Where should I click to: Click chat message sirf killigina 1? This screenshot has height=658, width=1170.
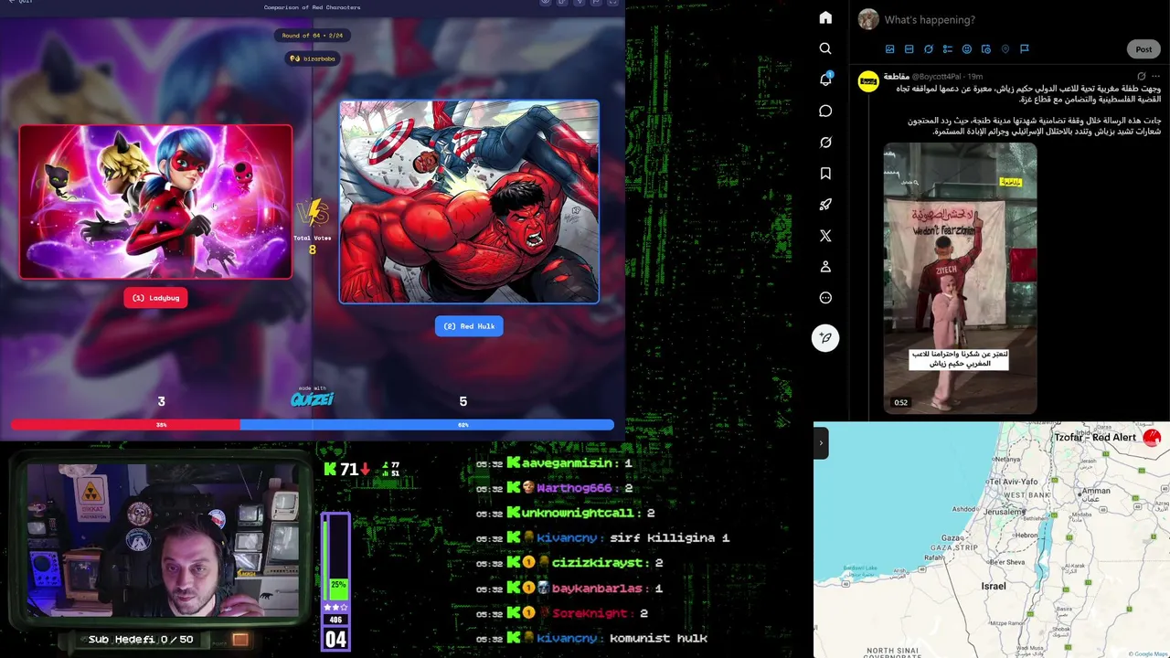[669, 538]
